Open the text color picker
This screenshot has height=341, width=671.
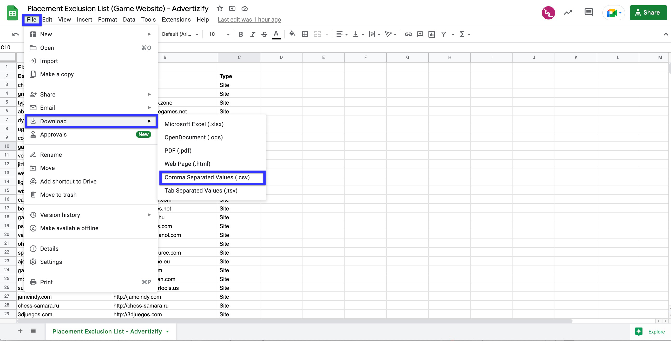276,34
